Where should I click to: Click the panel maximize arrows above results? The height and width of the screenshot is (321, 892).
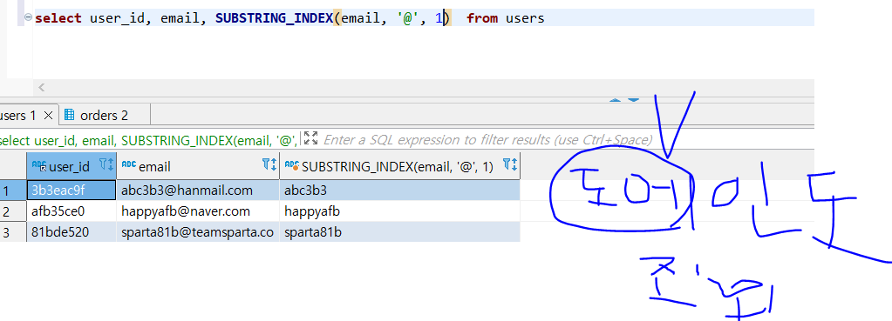click(624, 100)
